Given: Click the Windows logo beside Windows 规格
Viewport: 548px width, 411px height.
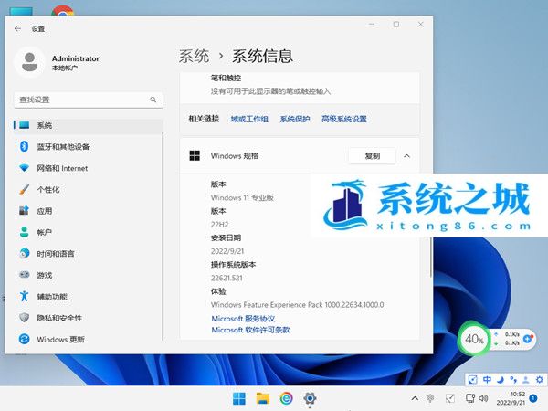Looking at the screenshot, I should point(195,155).
